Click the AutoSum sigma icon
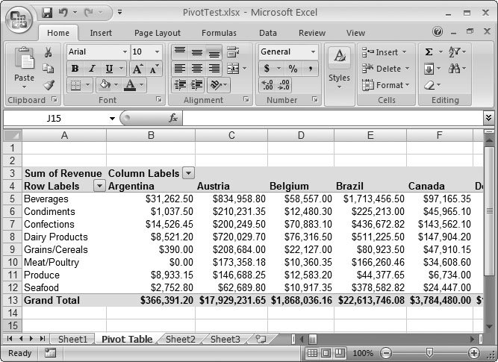This screenshot has height=362, width=498. coord(429,52)
